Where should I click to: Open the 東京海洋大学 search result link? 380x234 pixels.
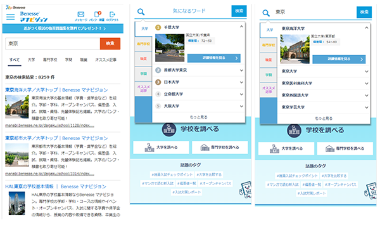click(56, 90)
